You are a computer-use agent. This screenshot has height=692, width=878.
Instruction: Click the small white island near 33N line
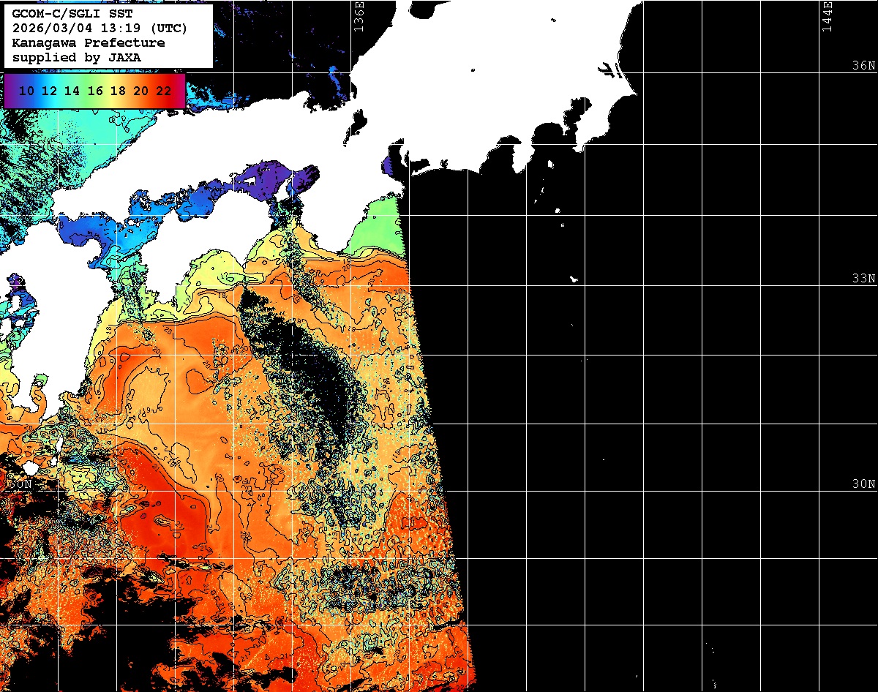coord(574,279)
